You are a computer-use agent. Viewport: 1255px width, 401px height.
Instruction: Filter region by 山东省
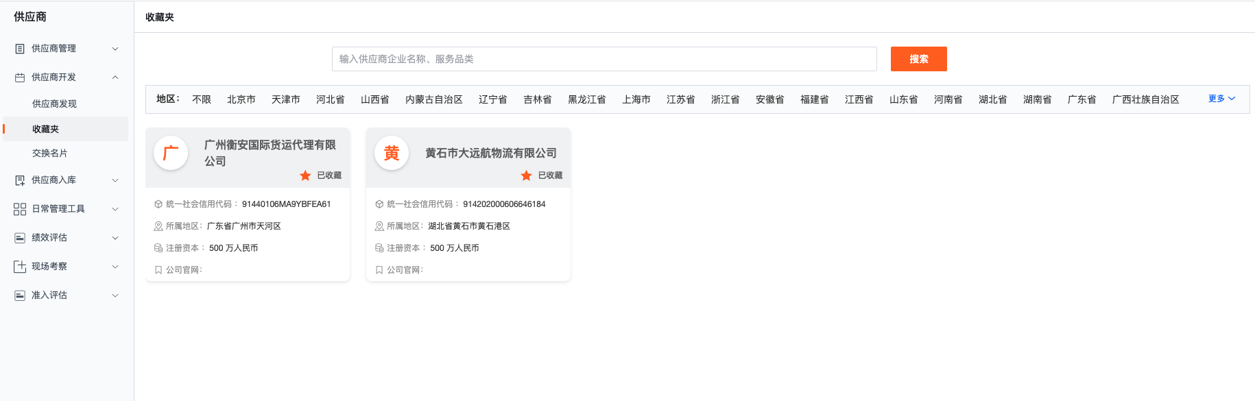pyautogui.click(x=904, y=99)
